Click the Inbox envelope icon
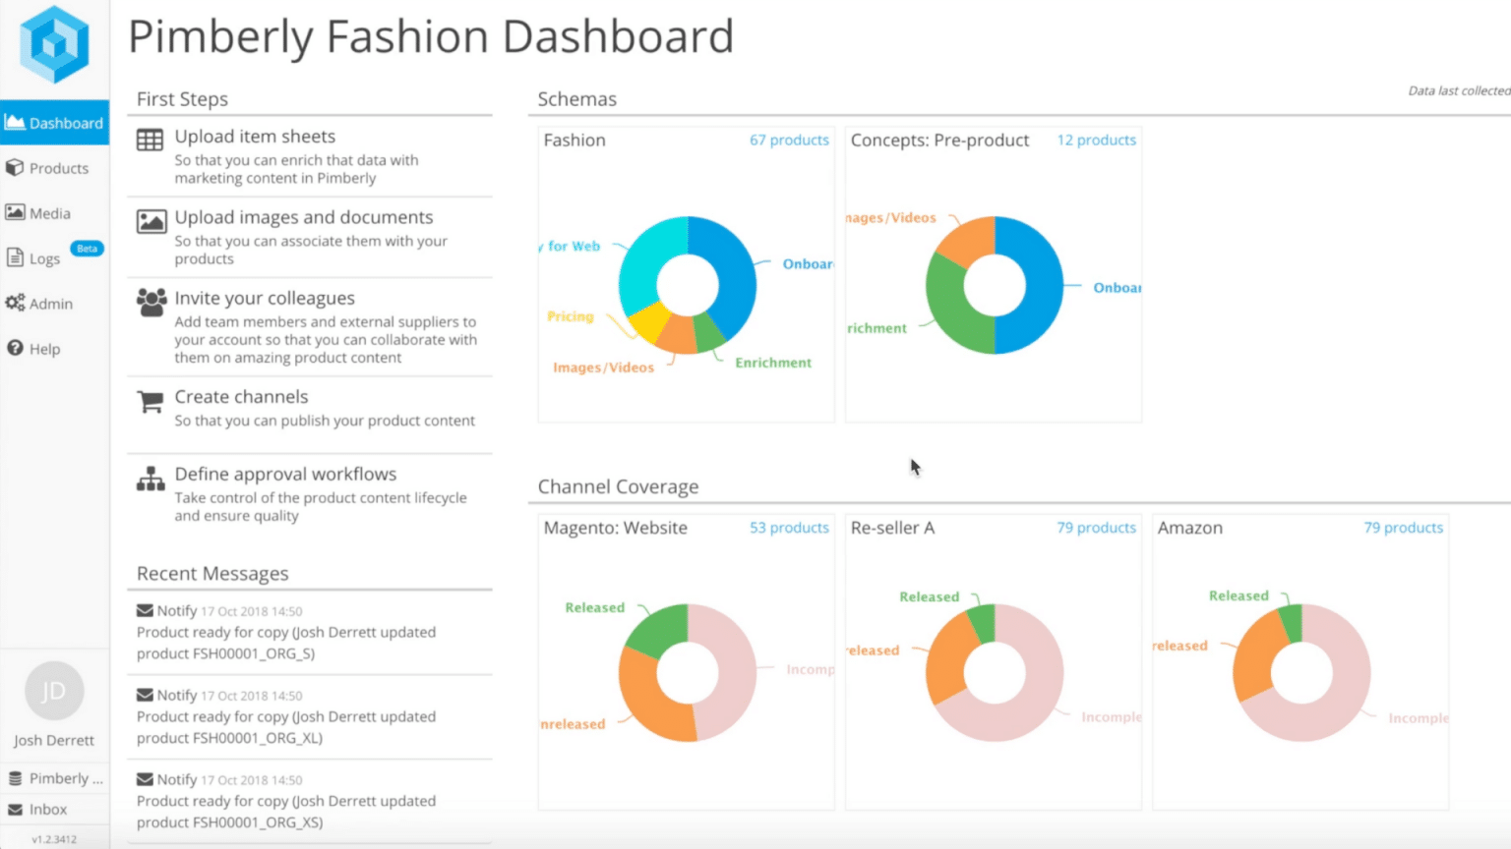1511x849 pixels. pyautogui.click(x=15, y=810)
